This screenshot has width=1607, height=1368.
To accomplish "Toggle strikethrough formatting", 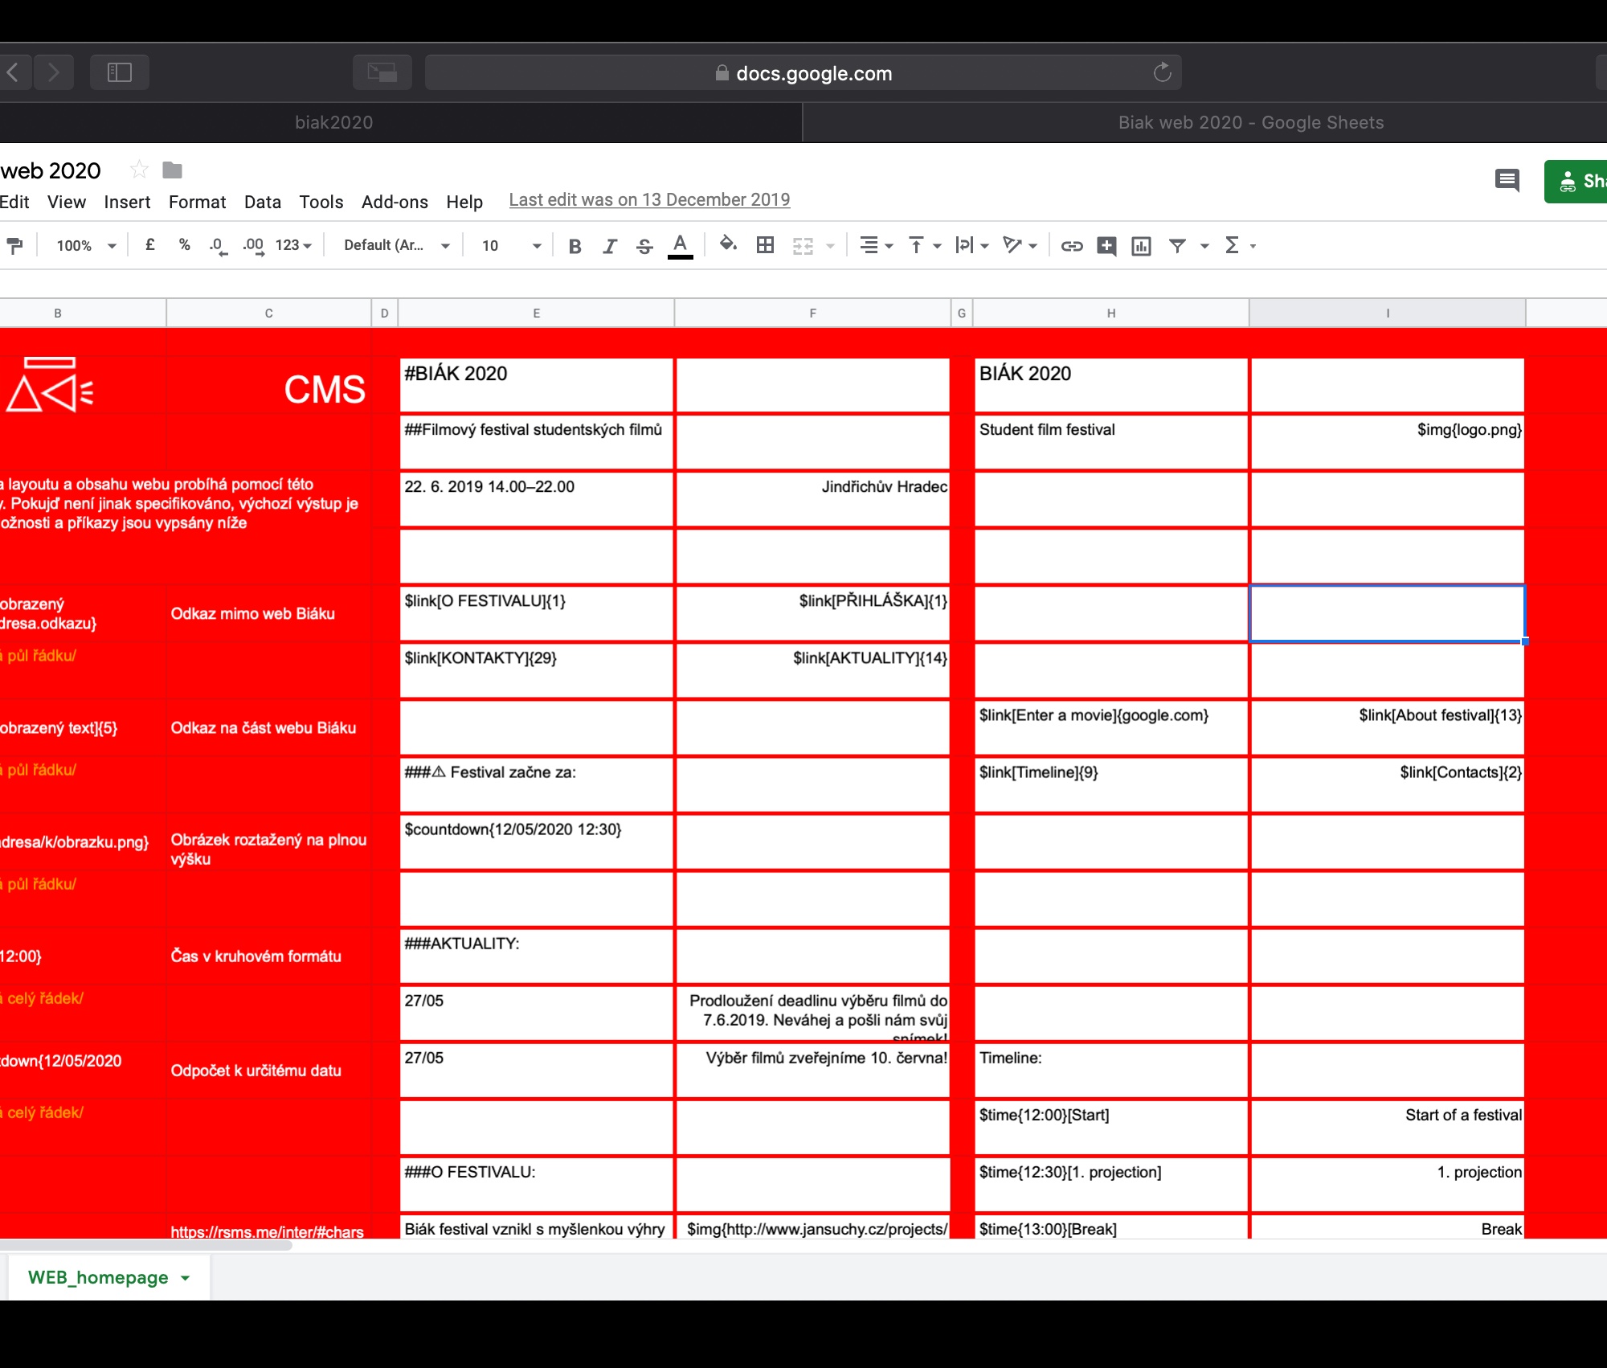I will click(x=644, y=246).
